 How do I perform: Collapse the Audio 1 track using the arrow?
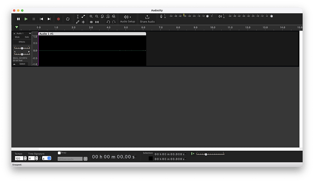pyautogui.click(x=14, y=64)
